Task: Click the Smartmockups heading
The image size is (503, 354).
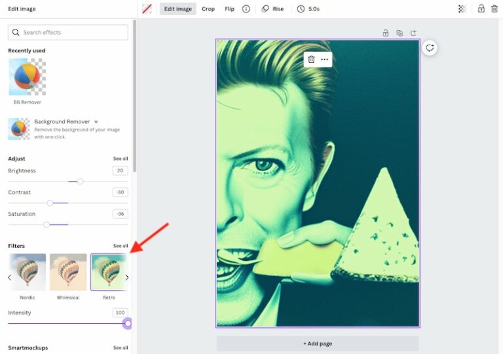Action: 28,347
